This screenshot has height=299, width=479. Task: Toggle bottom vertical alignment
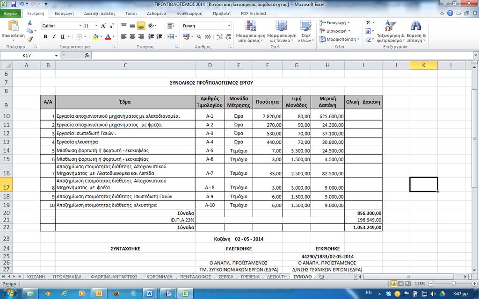[141, 26]
